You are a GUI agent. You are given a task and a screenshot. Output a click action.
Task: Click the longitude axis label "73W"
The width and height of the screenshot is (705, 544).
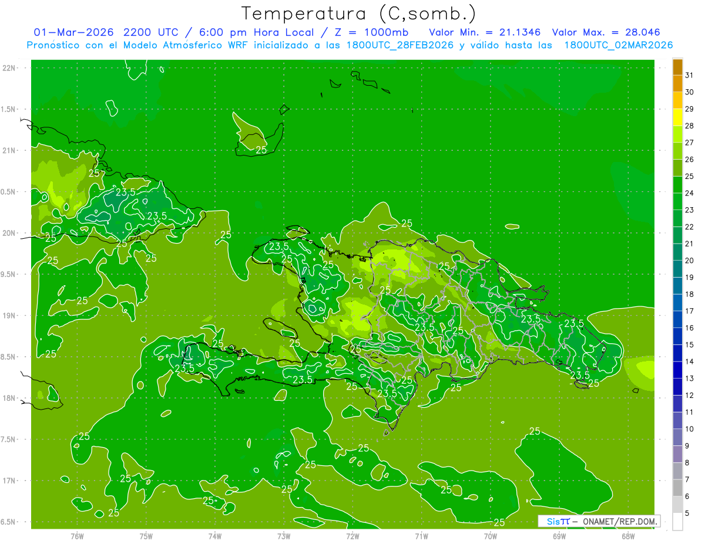pos(284,536)
